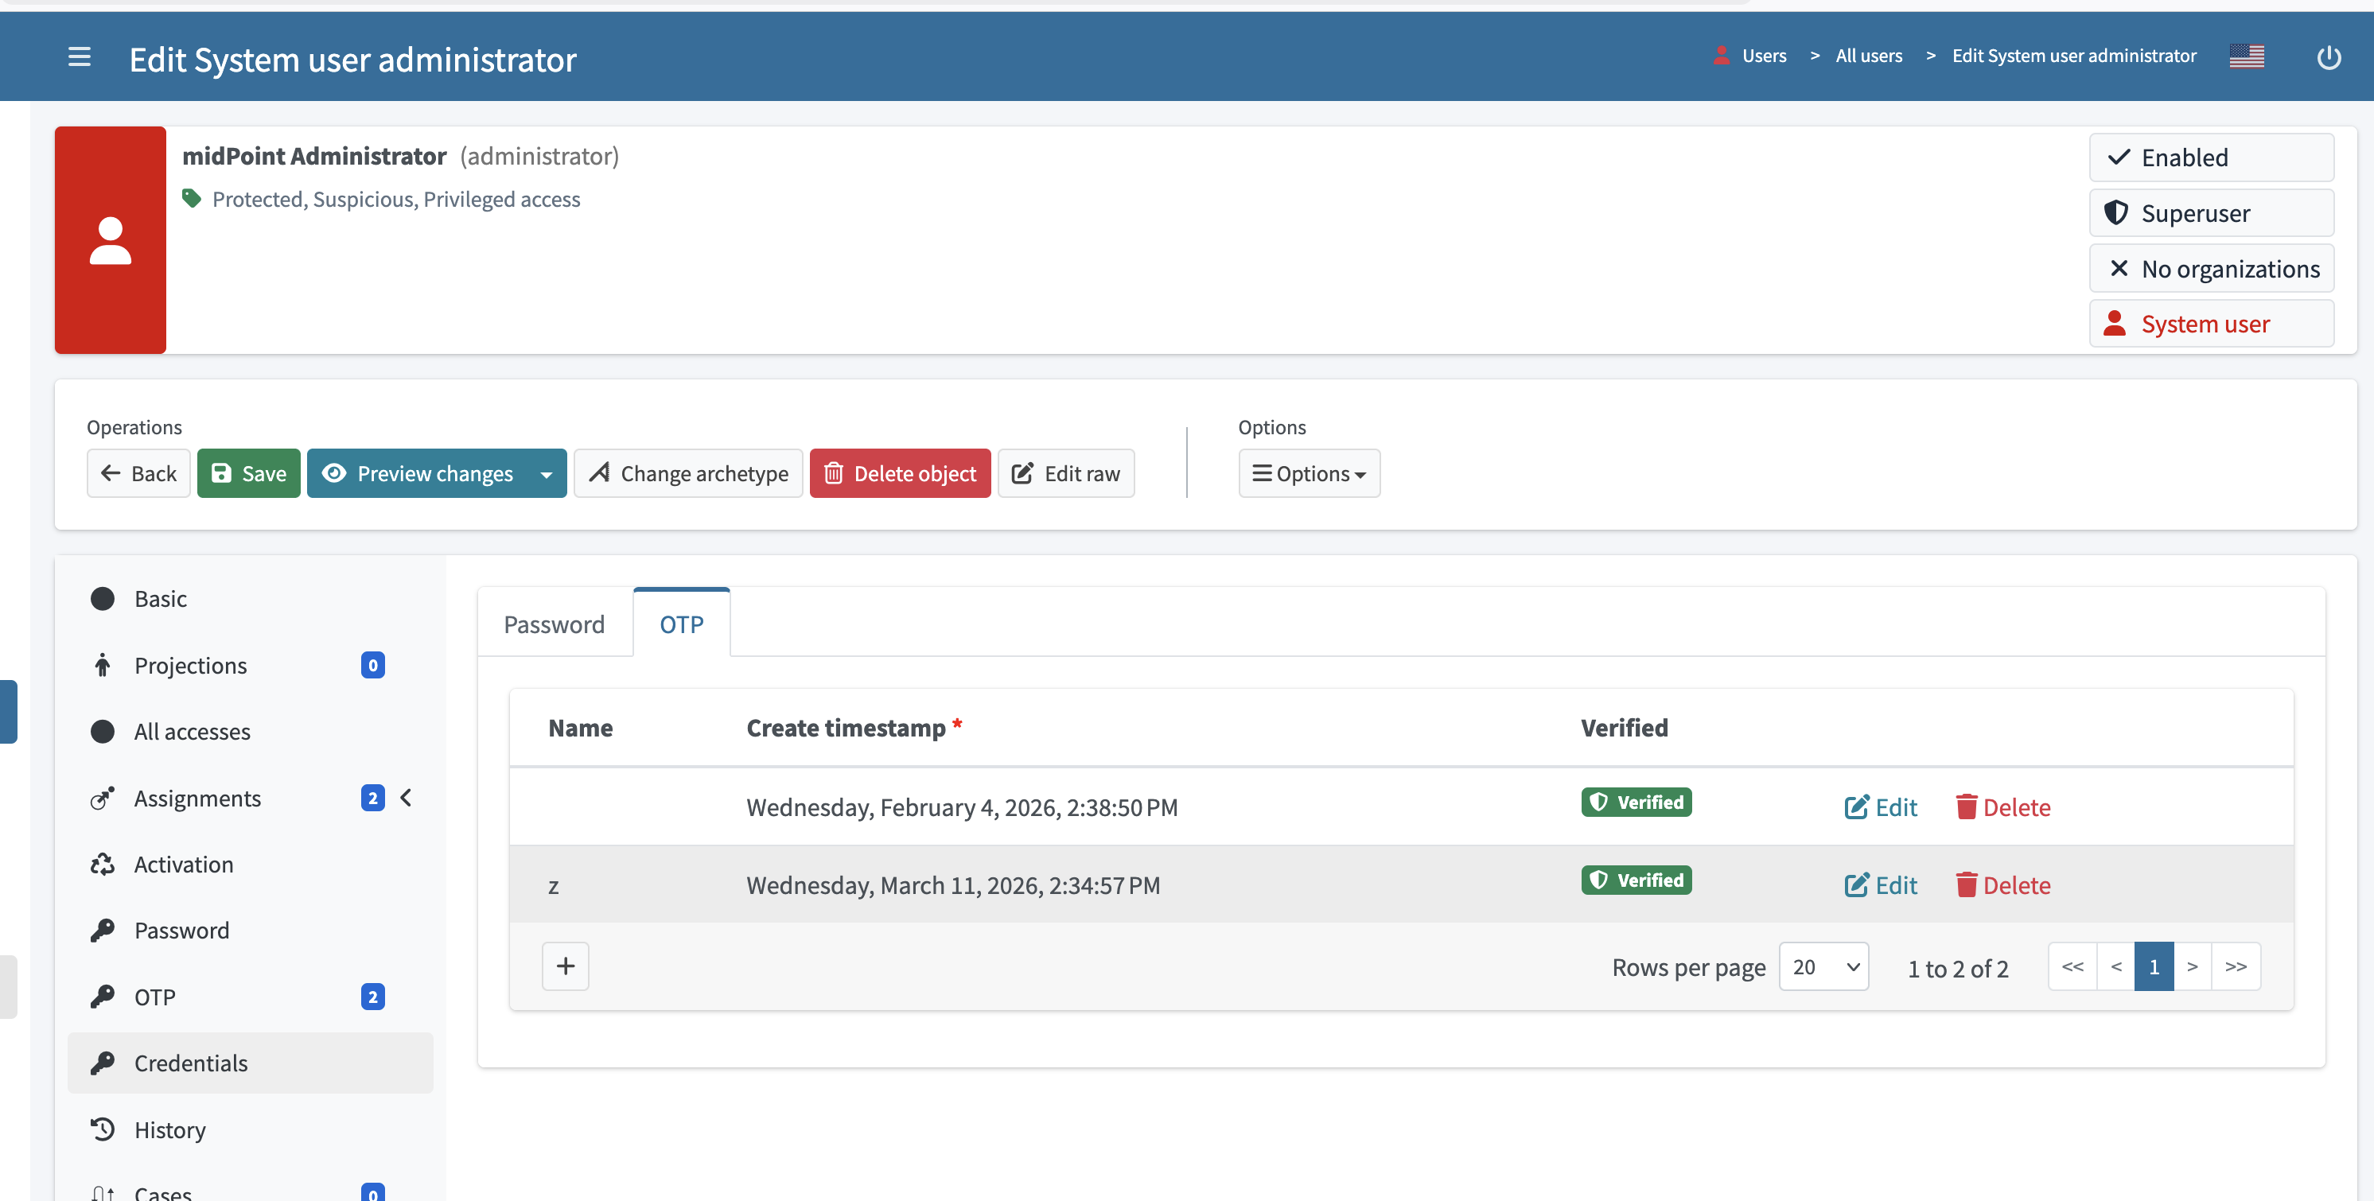Screen dimensions: 2374x1201
Task: Click the February 4, 2026 timestamp cell
Action: click(x=962, y=806)
